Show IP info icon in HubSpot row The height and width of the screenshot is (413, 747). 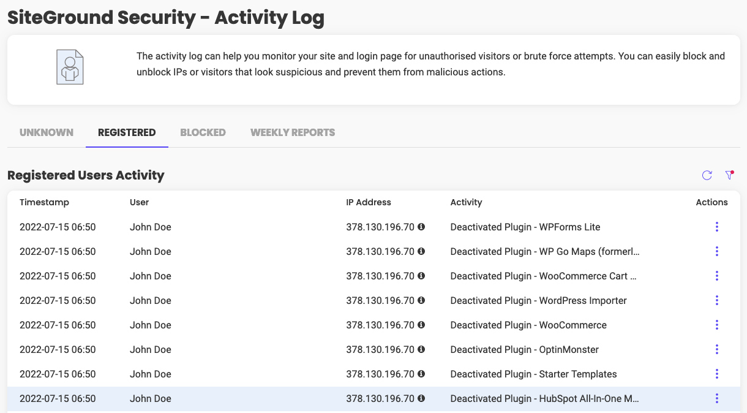tap(421, 398)
